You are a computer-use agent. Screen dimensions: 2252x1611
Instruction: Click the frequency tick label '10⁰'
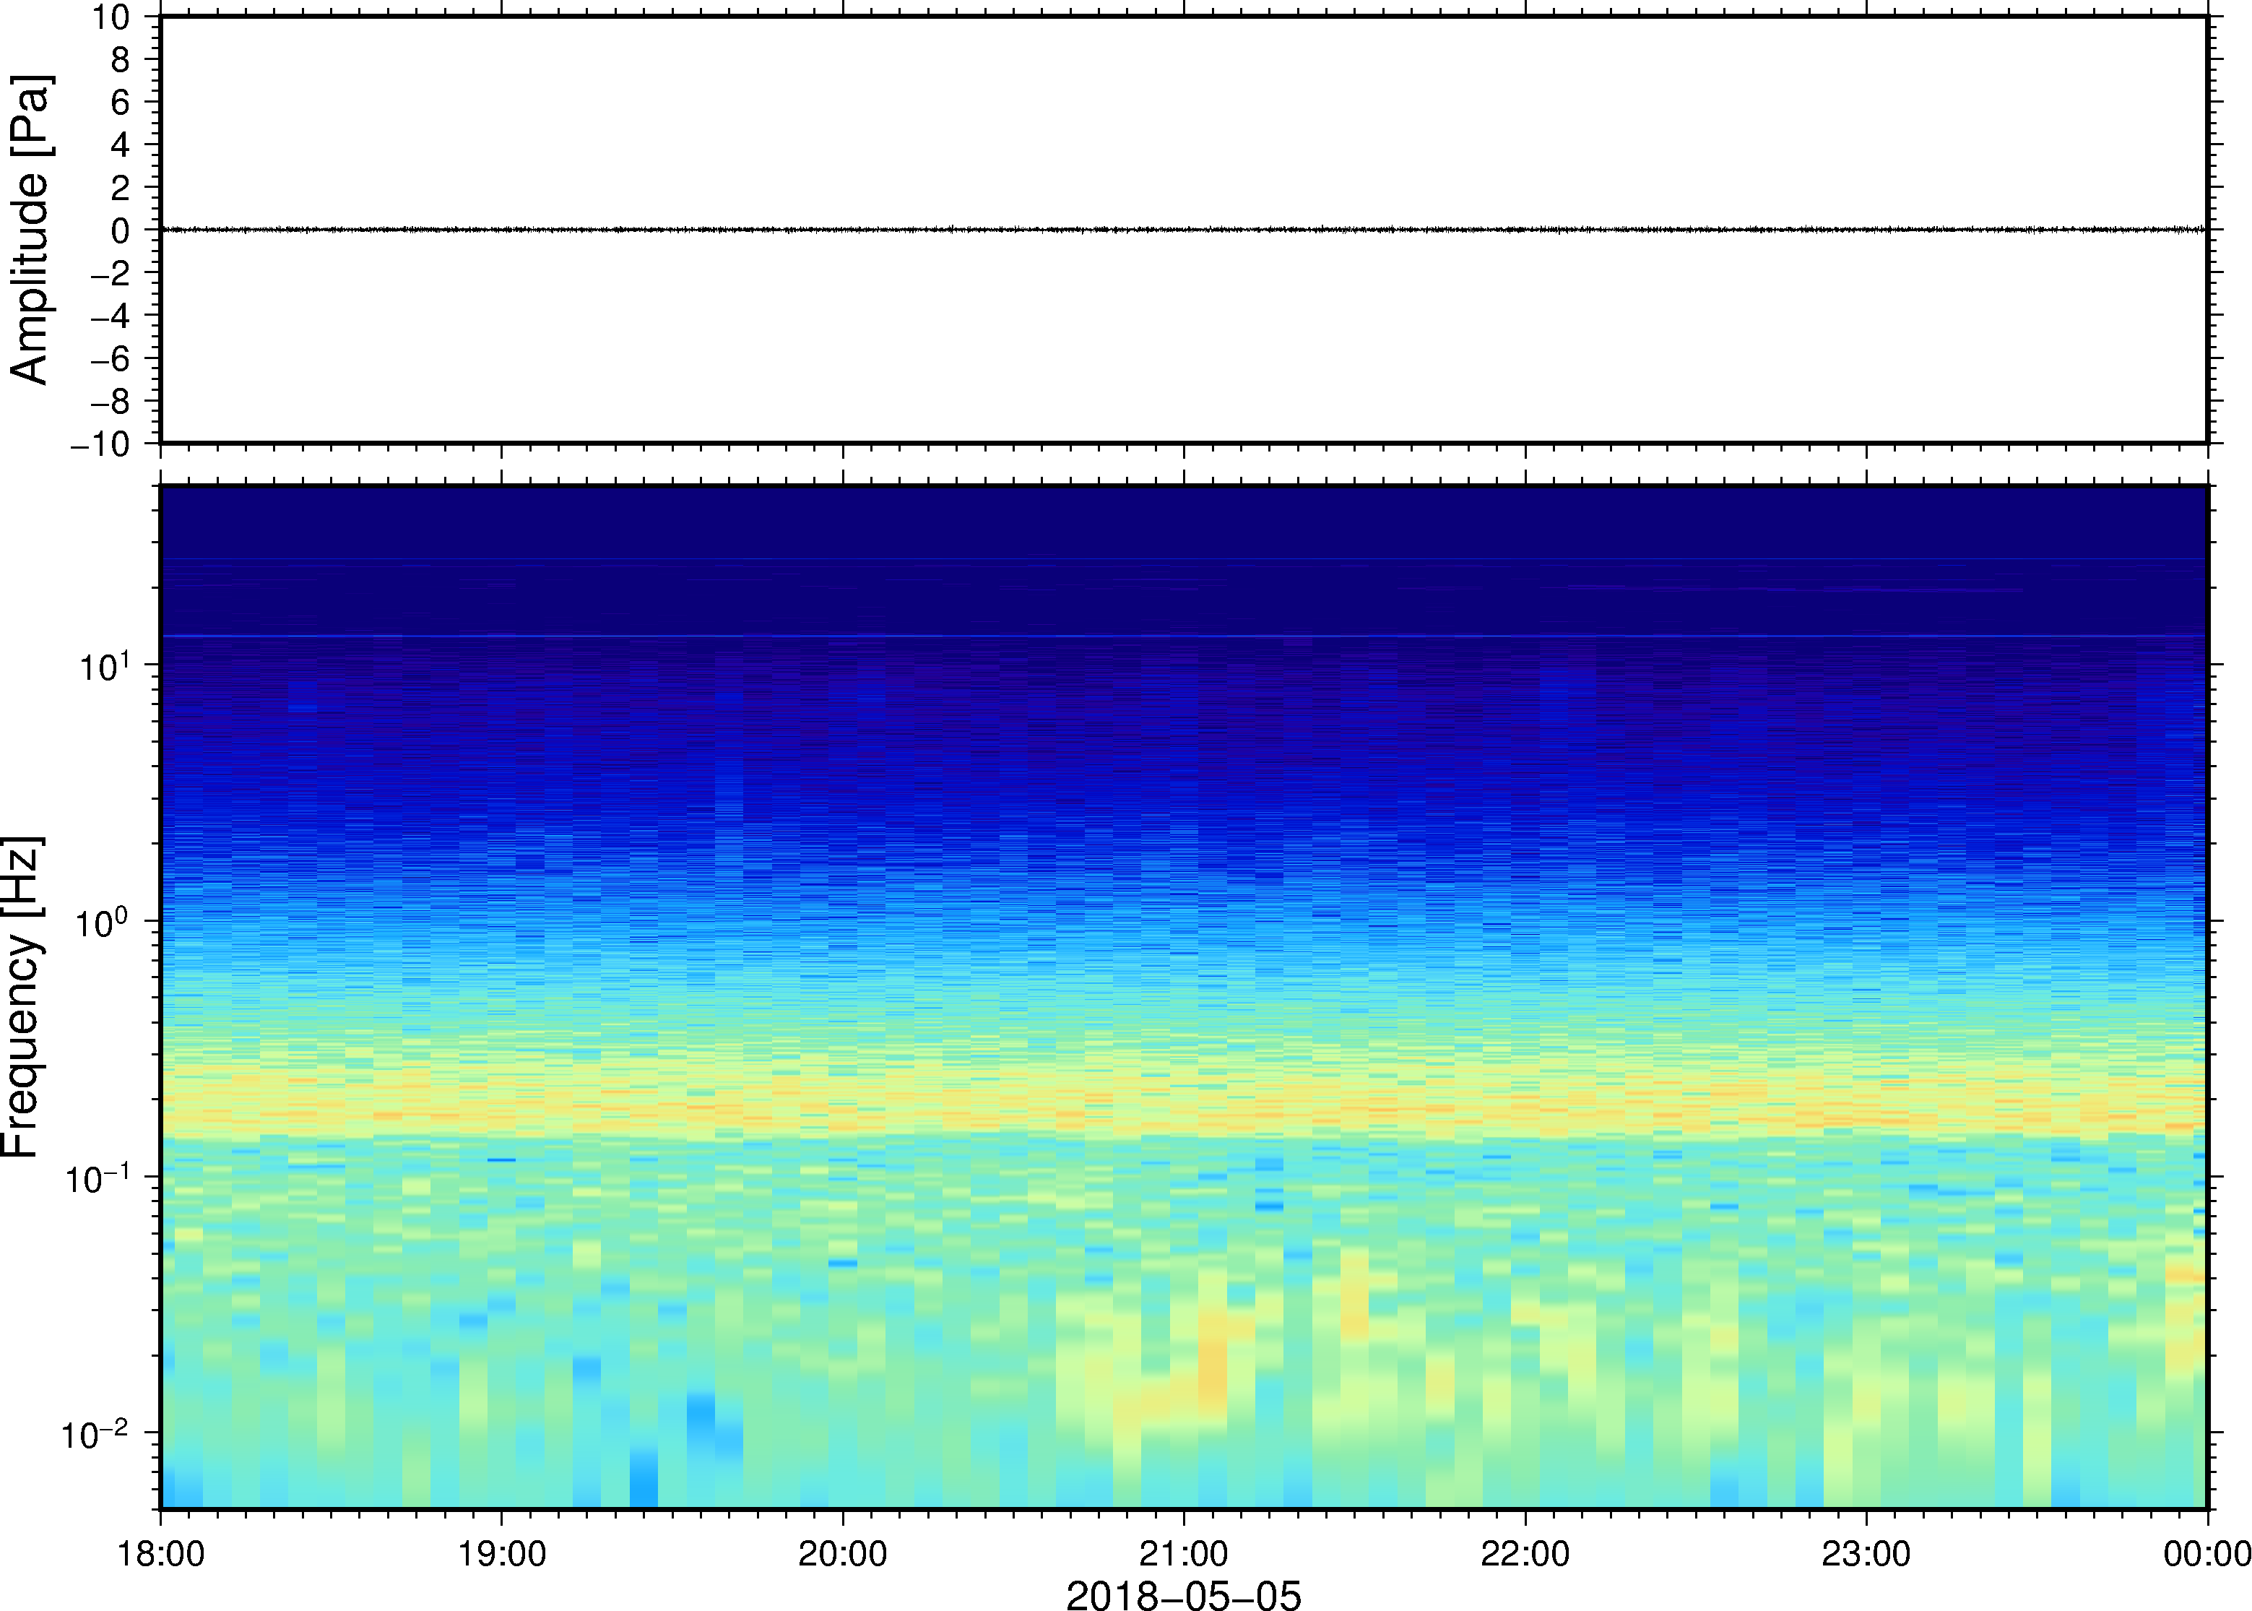coord(103,922)
